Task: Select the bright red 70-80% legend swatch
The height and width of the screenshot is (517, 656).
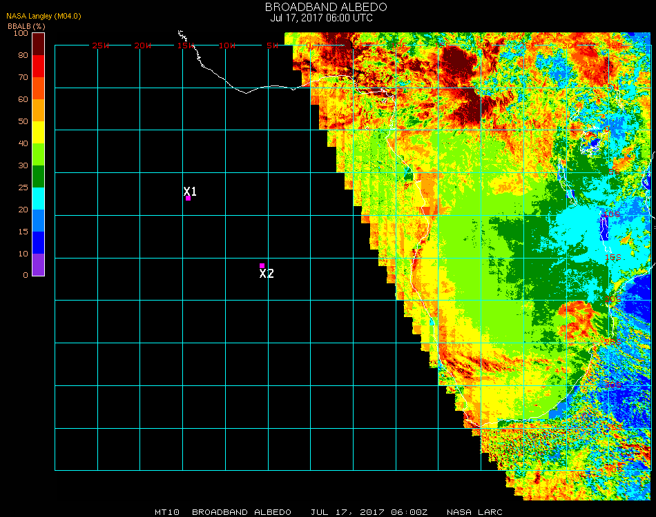Action: click(39, 66)
